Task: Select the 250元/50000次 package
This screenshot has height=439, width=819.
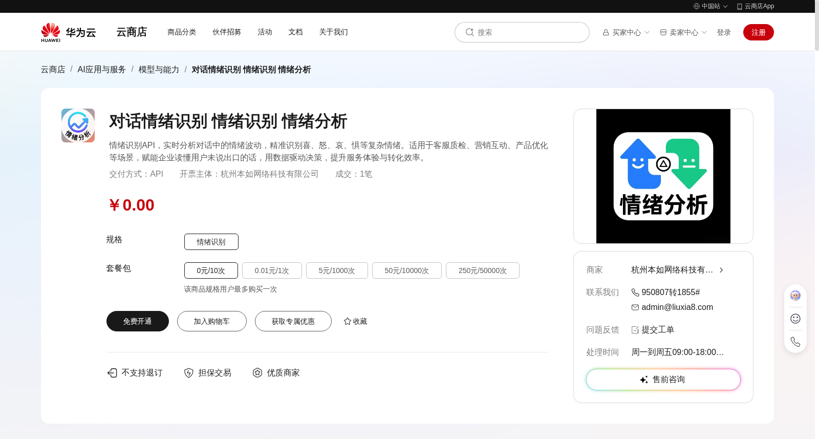Action: click(x=483, y=270)
